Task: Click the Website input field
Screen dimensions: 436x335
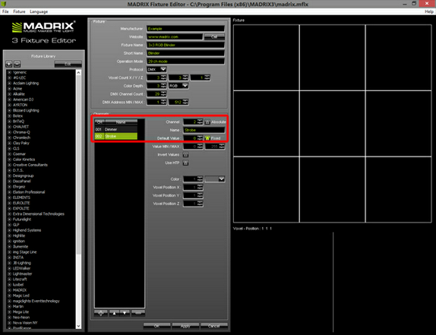Action: pos(175,36)
